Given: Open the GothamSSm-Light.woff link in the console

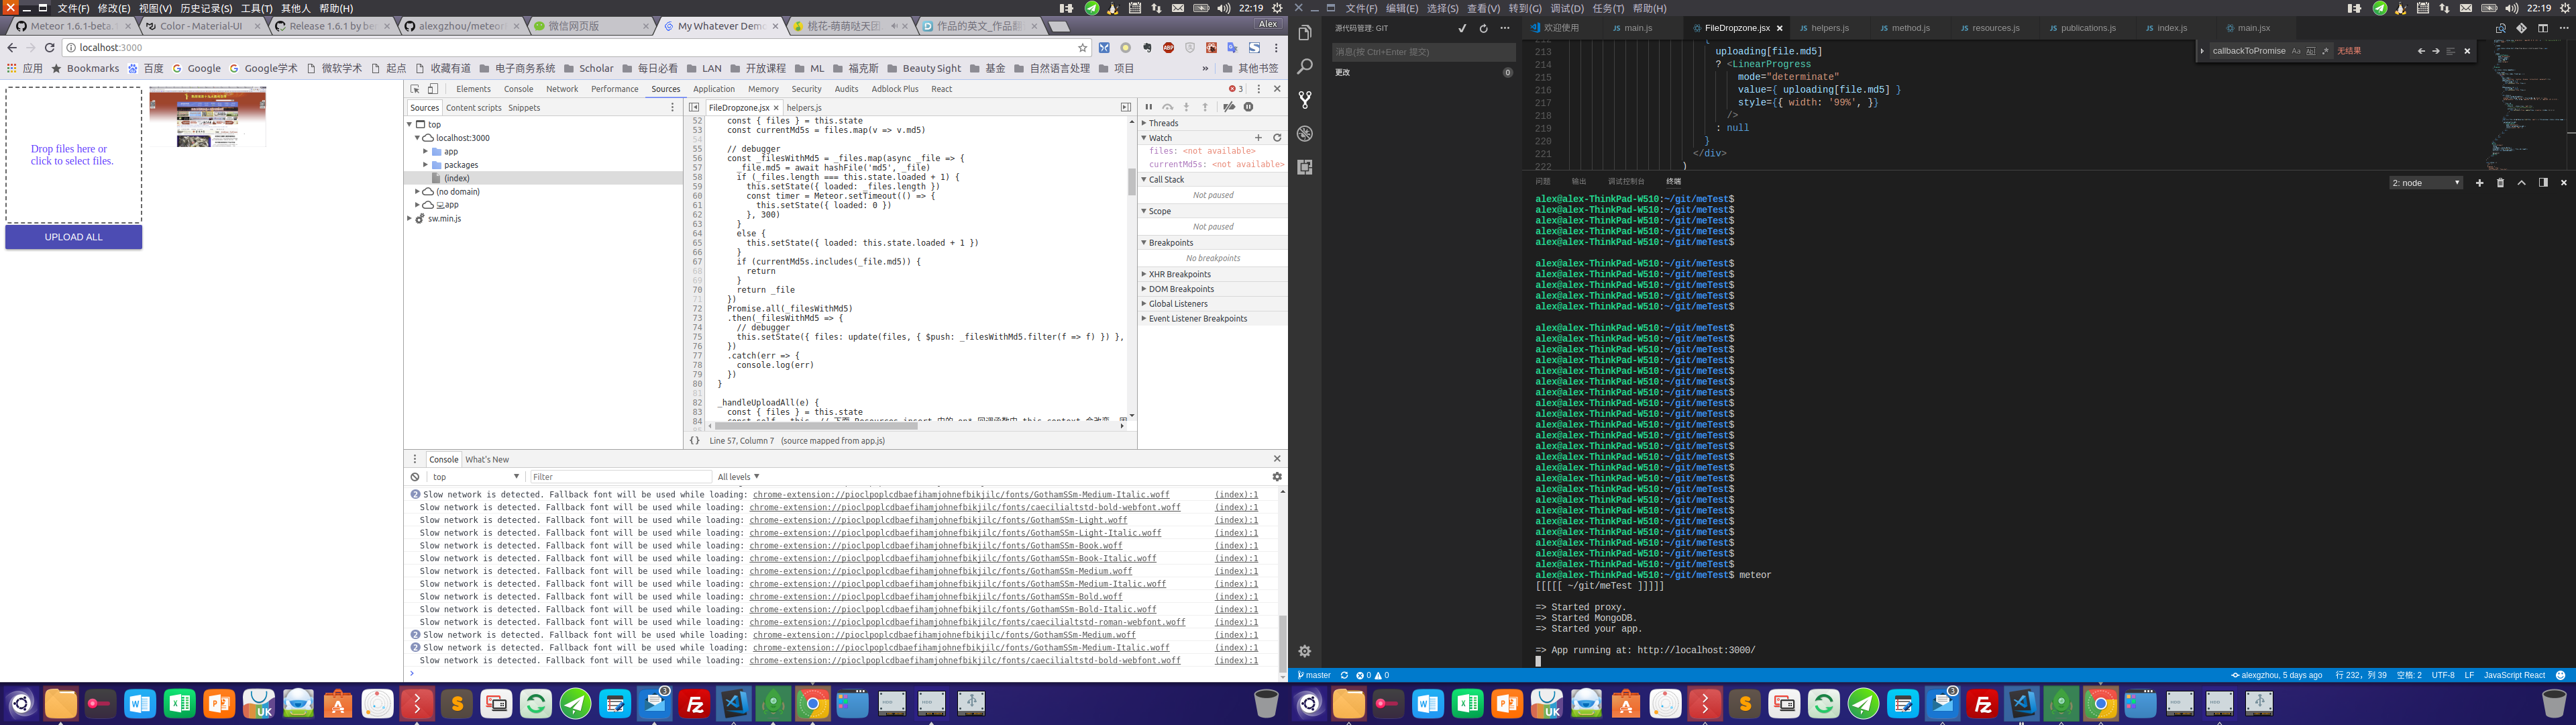Looking at the screenshot, I should tap(938, 520).
